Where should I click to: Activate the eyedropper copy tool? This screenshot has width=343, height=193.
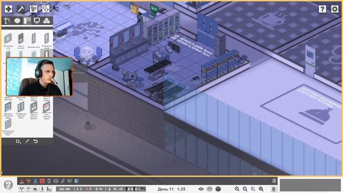coord(27,142)
